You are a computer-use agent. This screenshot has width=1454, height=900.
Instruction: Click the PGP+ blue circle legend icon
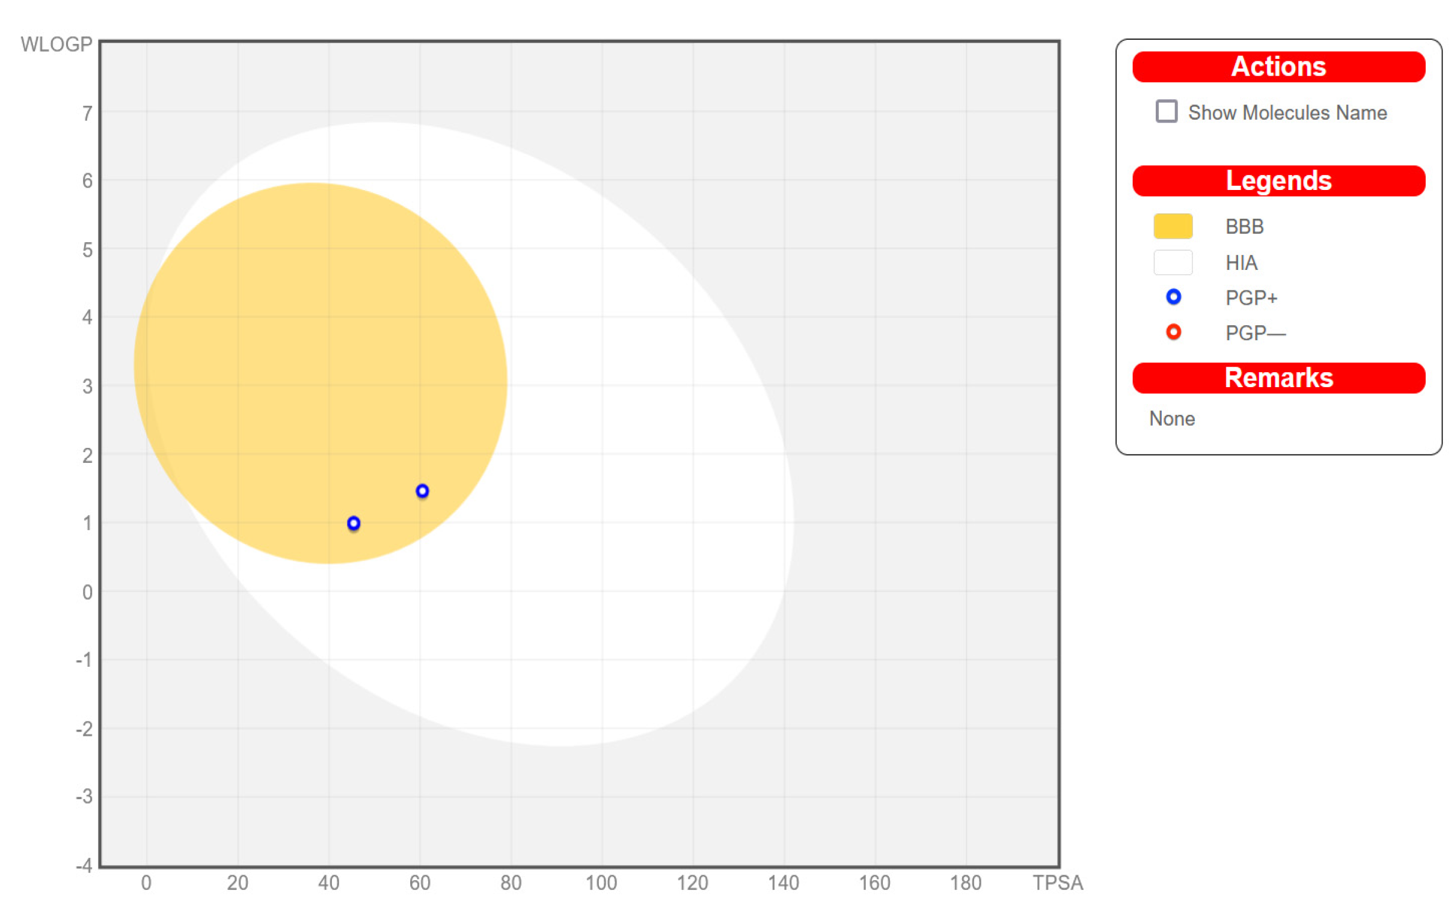(1173, 297)
